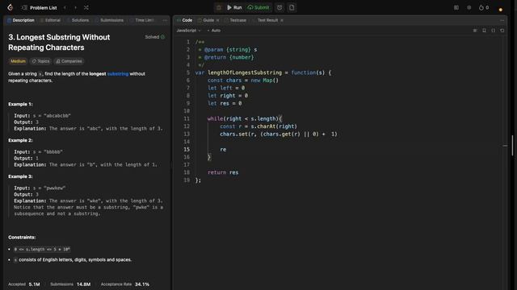Click the problem title 'Longest Substring Without Repeating Characters'
This screenshot has width=517, height=290.
[x=59, y=43]
